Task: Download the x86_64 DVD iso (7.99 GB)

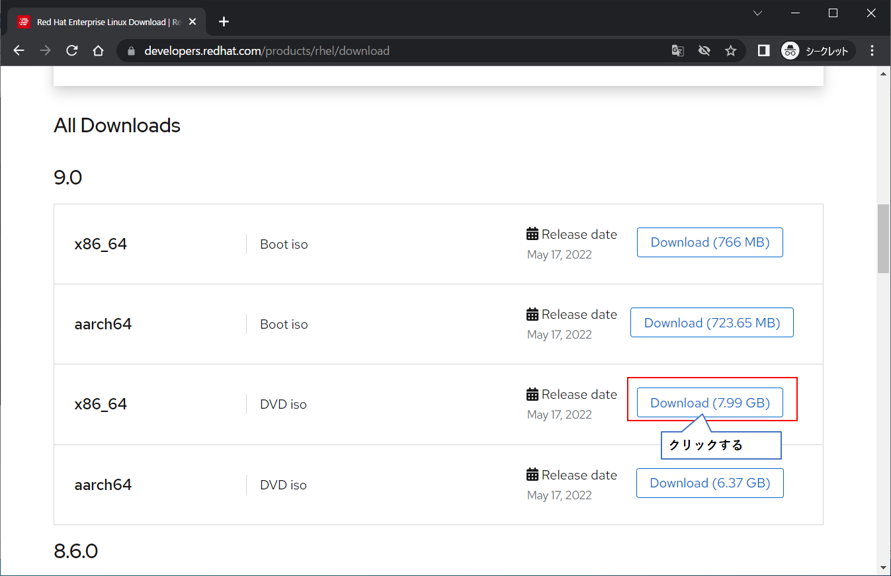Action: click(710, 403)
